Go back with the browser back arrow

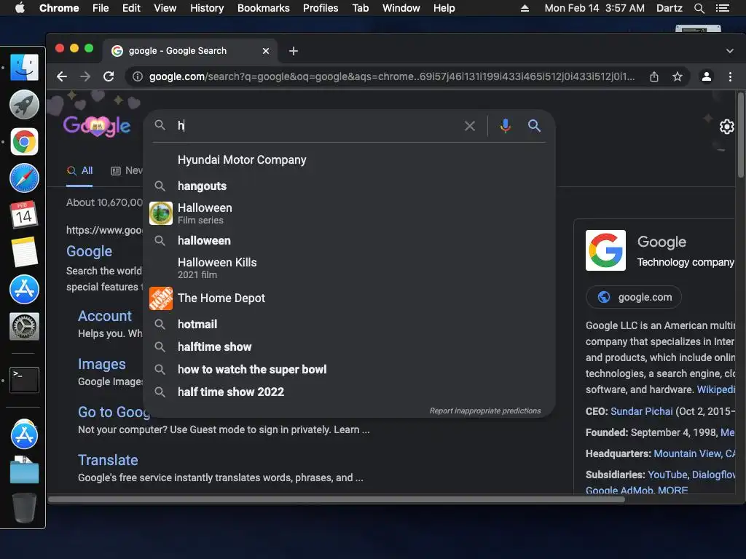[x=62, y=76]
